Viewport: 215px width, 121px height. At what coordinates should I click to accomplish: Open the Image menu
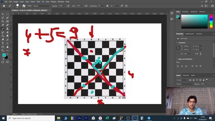coord(16,2)
